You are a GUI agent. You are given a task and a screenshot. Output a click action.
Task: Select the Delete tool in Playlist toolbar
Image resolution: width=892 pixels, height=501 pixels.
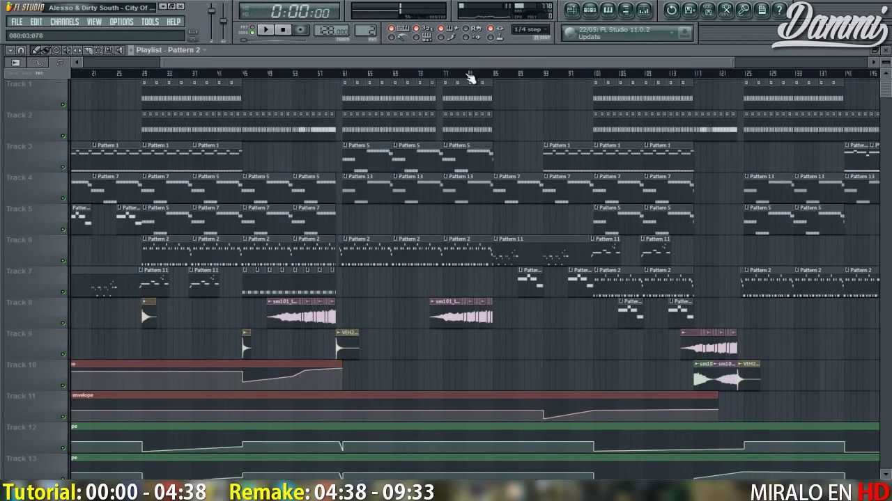point(56,50)
